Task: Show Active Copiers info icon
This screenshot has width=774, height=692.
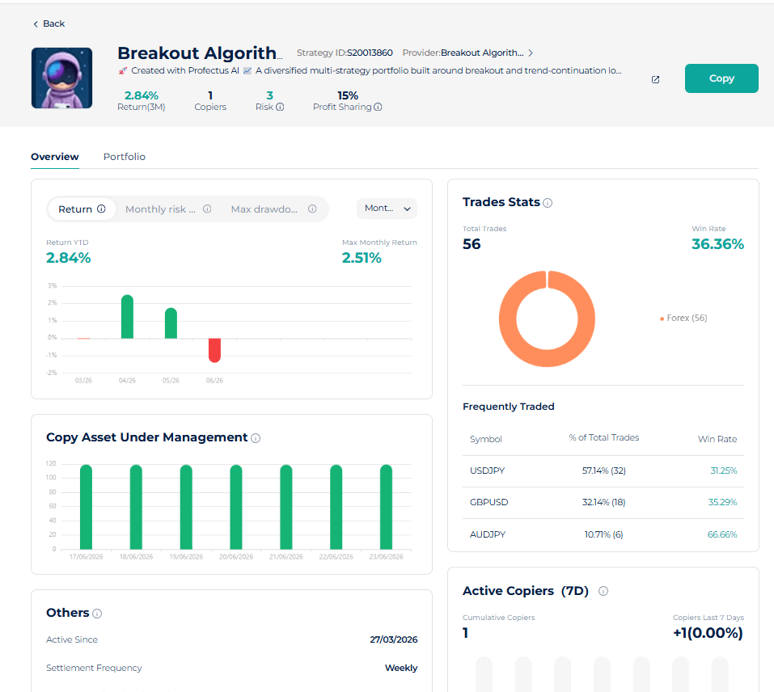Action: tap(603, 592)
